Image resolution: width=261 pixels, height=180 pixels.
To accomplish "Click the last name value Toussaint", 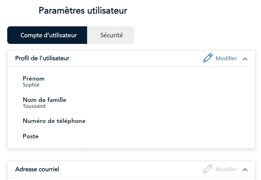I will coord(34,106).
